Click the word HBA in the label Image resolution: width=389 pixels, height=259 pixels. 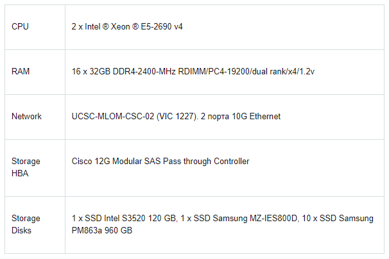pos(20,173)
